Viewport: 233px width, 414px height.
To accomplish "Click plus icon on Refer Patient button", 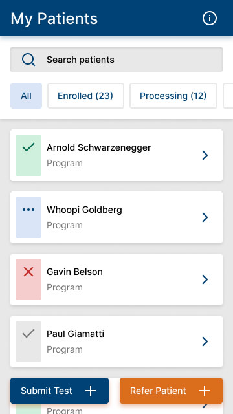I will 205,391.
